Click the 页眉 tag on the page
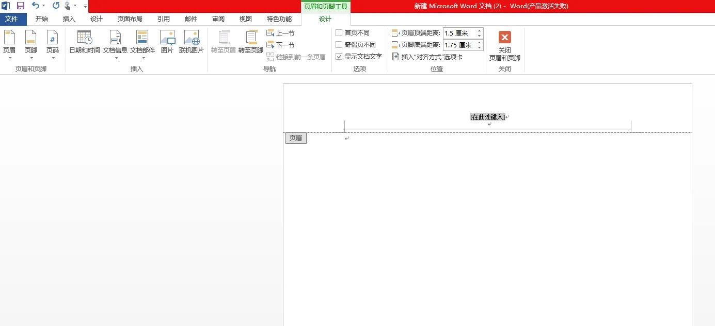Screen dimensions: 715x326 tap(296, 138)
